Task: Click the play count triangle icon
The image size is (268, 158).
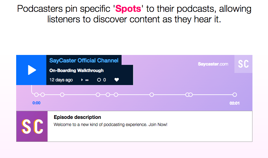Action: (x=82, y=80)
